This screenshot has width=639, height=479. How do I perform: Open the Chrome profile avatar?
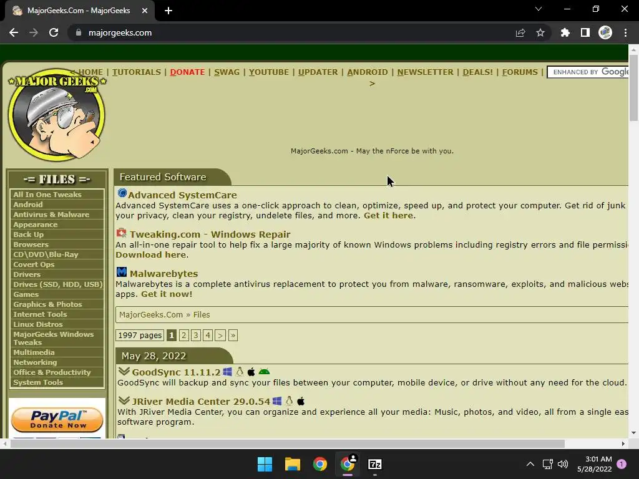[x=605, y=32]
